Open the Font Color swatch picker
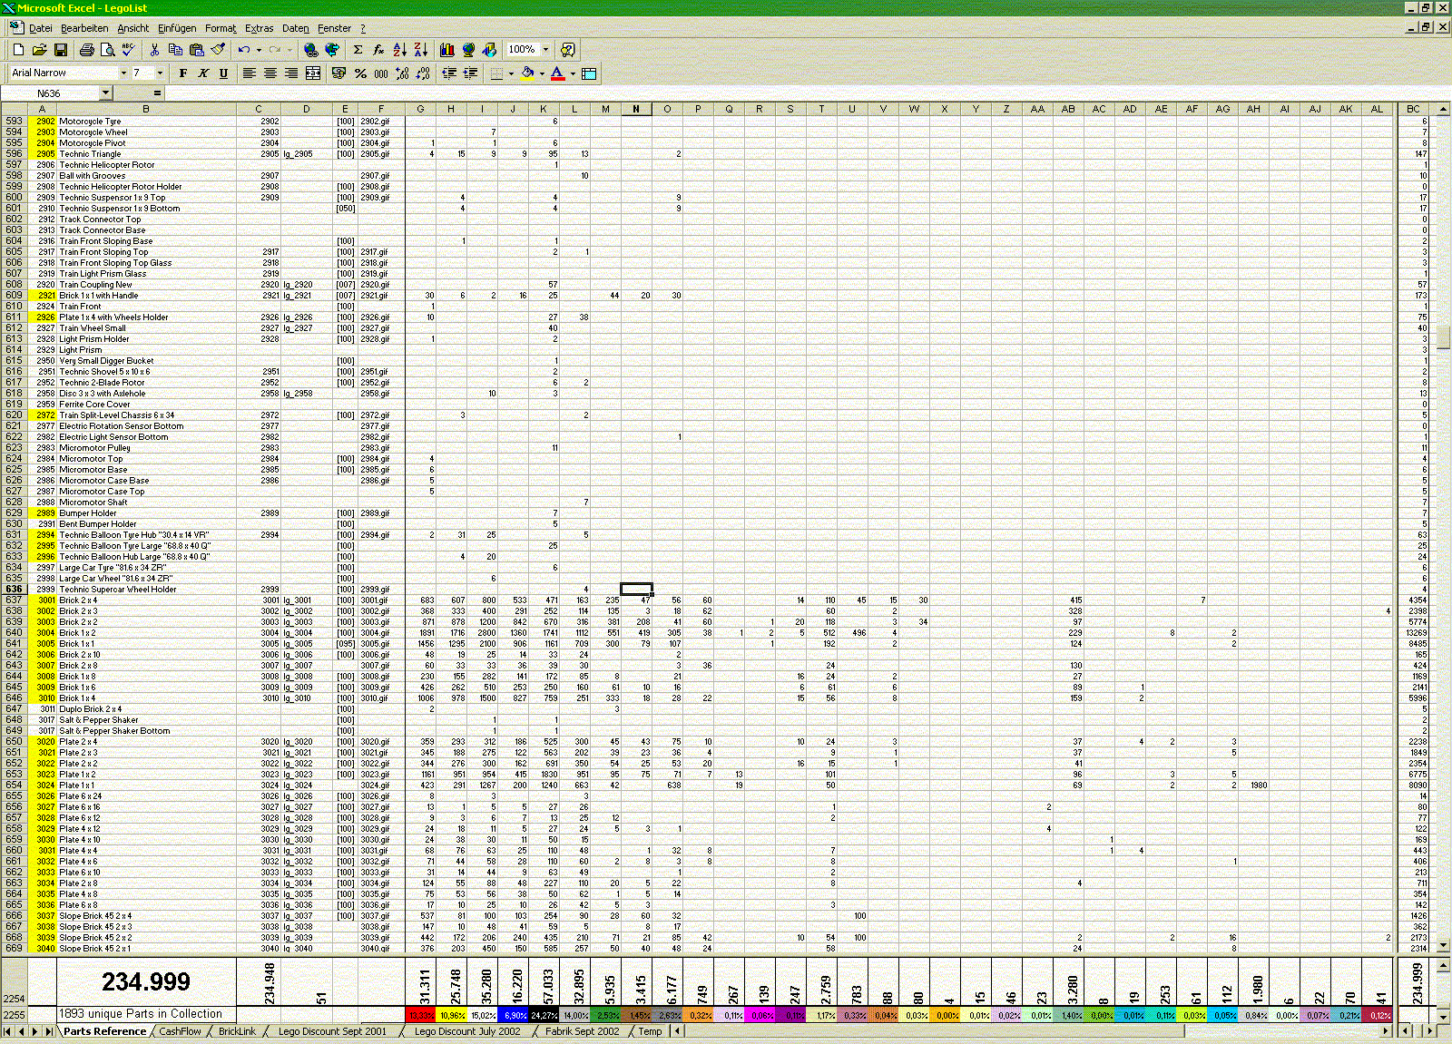The width and height of the screenshot is (1452, 1044). coord(573,73)
